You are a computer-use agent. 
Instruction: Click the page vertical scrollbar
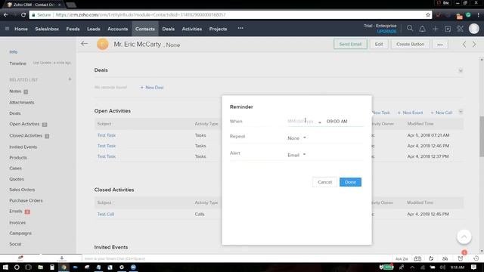[x=482, y=137]
